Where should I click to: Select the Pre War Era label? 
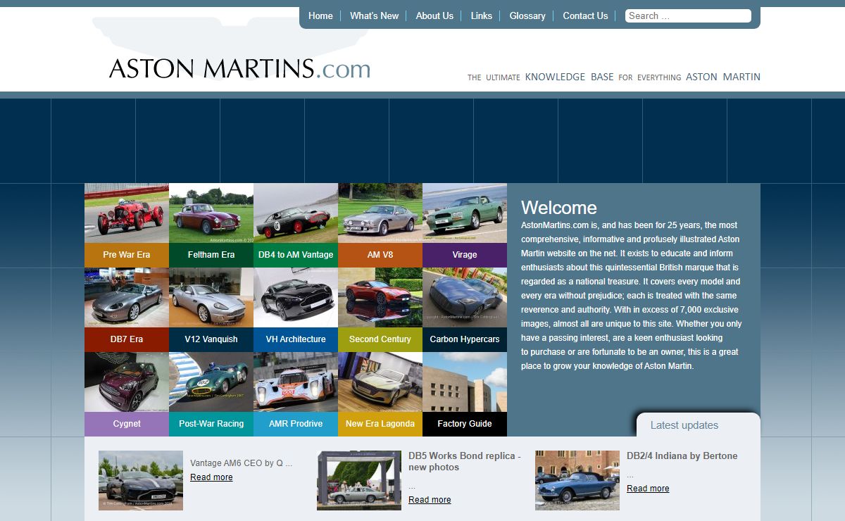click(x=127, y=255)
